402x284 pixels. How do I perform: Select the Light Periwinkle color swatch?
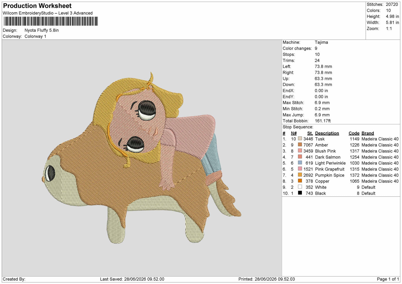(x=300, y=163)
